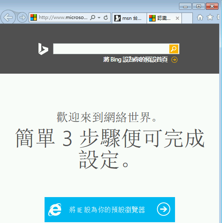Open the Home page icon
Viewport: 222px width, 223px height.
coord(200,17)
